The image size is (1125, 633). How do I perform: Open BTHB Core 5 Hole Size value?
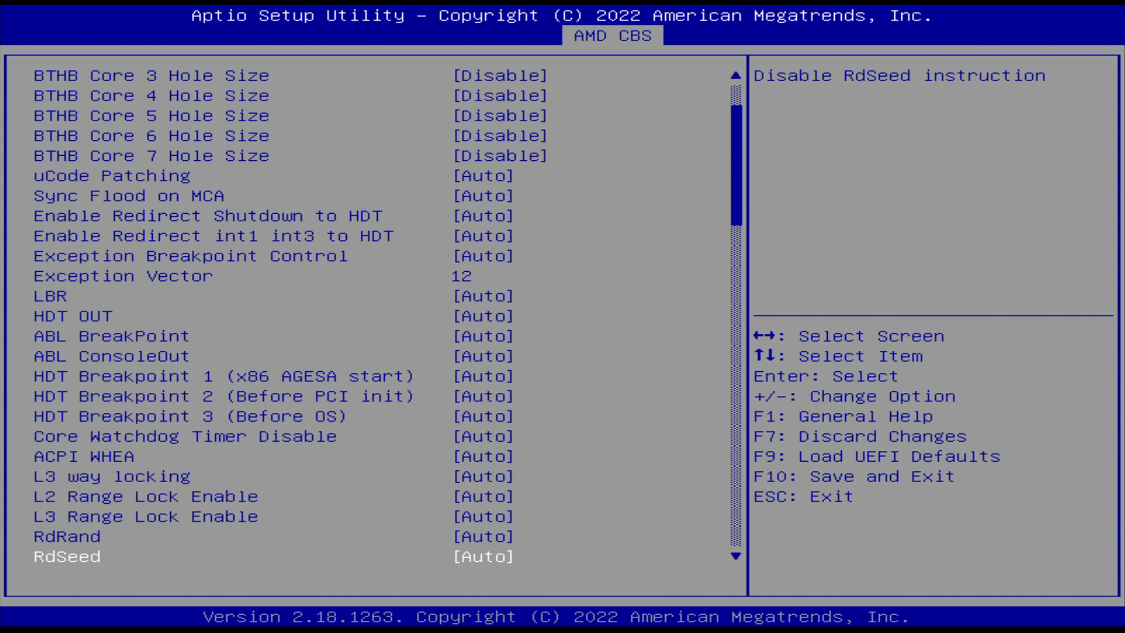point(500,116)
